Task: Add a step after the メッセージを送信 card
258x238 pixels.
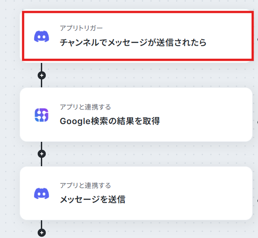Action: [42, 233]
